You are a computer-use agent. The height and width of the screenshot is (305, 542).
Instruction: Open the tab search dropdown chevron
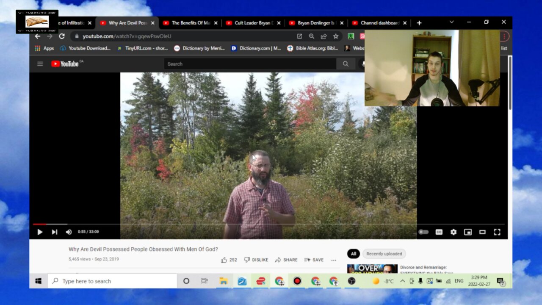pyautogui.click(x=451, y=22)
